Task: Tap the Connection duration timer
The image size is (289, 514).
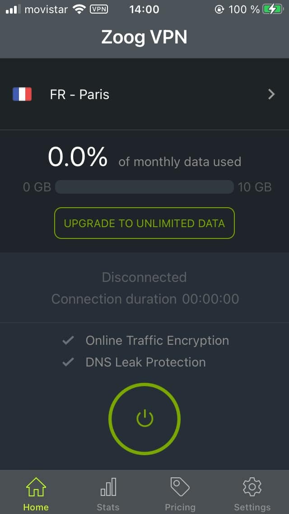Action: pos(210,299)
